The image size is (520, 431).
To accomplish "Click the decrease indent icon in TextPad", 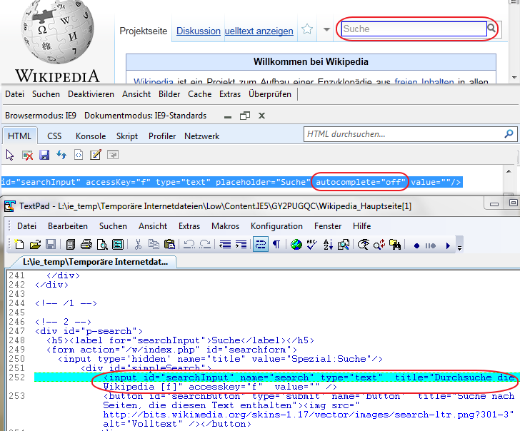I will [x=225, y=245].
